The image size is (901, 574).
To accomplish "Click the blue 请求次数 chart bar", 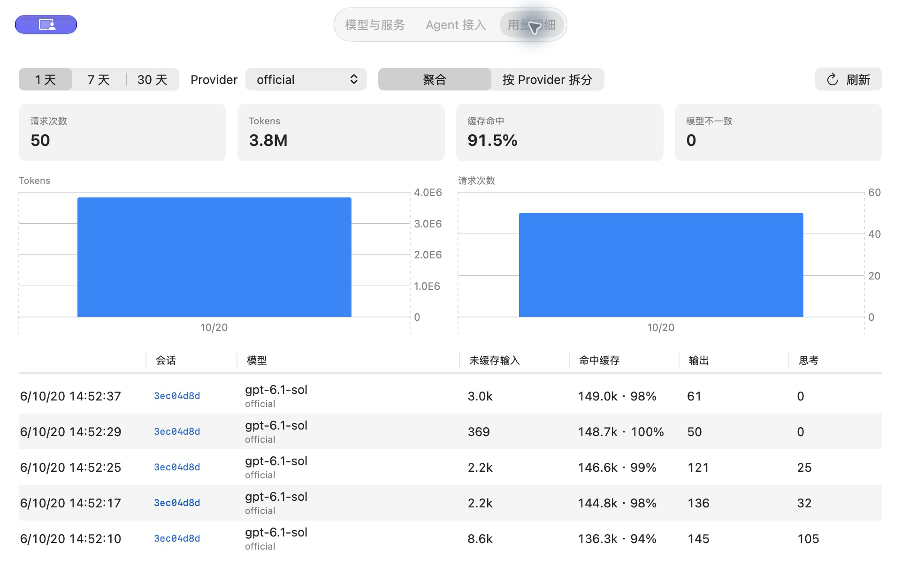I will tap(661, 265).
